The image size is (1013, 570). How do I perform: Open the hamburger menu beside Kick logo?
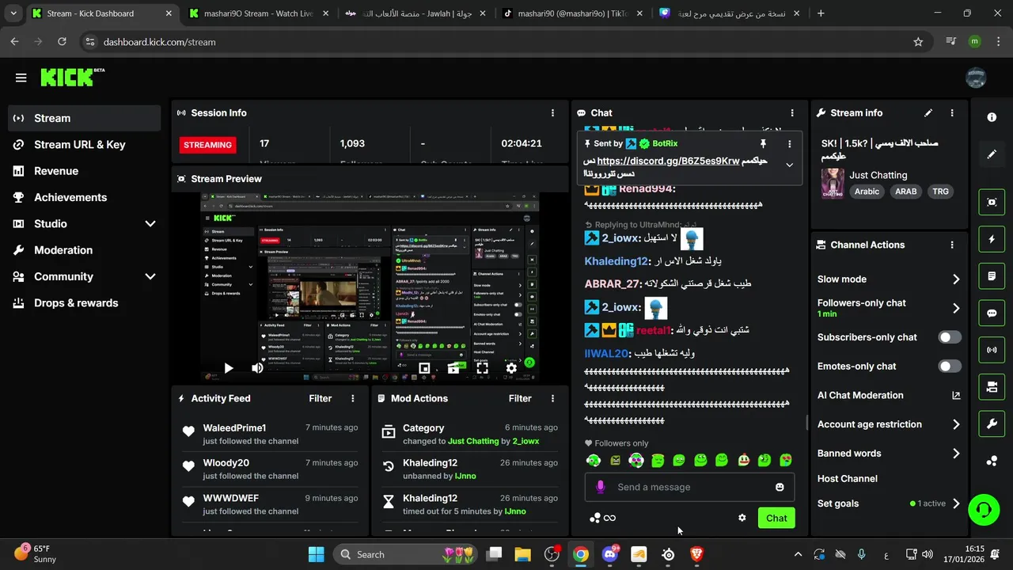21,78
